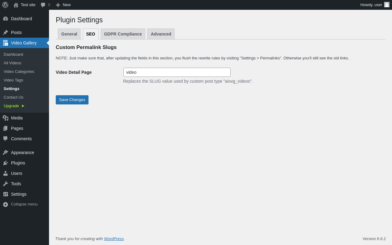
Task: Follow the WordPress footer link
Action: point(114,239)
